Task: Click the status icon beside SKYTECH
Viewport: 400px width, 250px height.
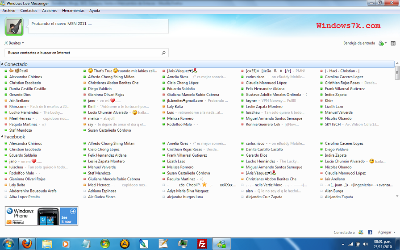Action: [x=322, y=124]
